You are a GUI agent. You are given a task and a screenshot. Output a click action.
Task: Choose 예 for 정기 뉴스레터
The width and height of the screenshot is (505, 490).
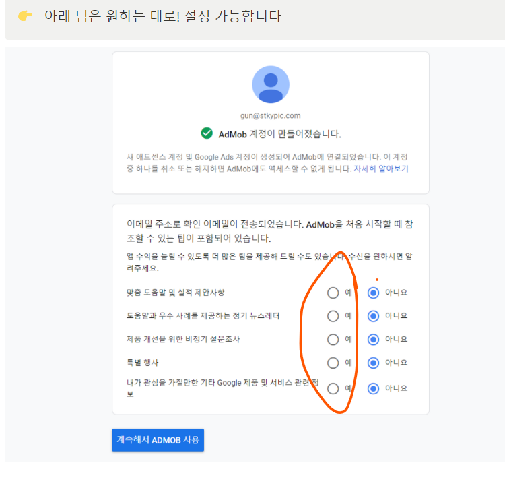333,316
